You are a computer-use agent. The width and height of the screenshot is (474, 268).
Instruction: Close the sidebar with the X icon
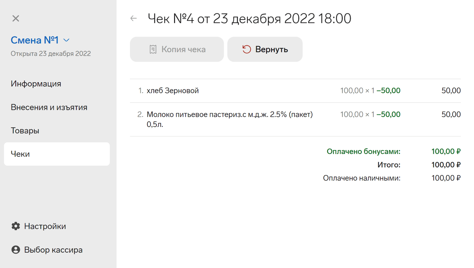(16, 18)
